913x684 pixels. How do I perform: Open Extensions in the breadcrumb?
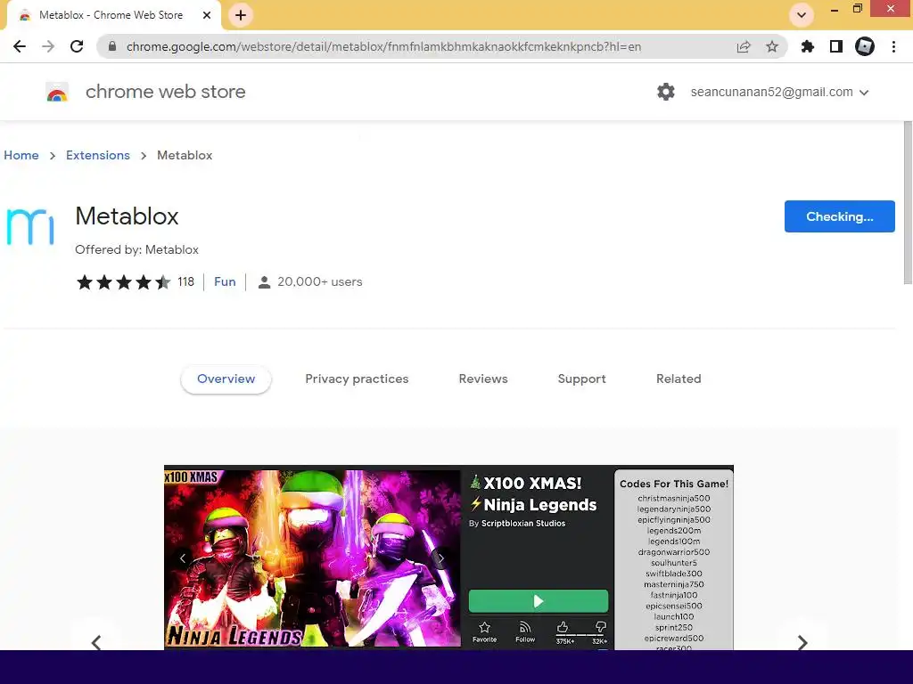(98, 155)
